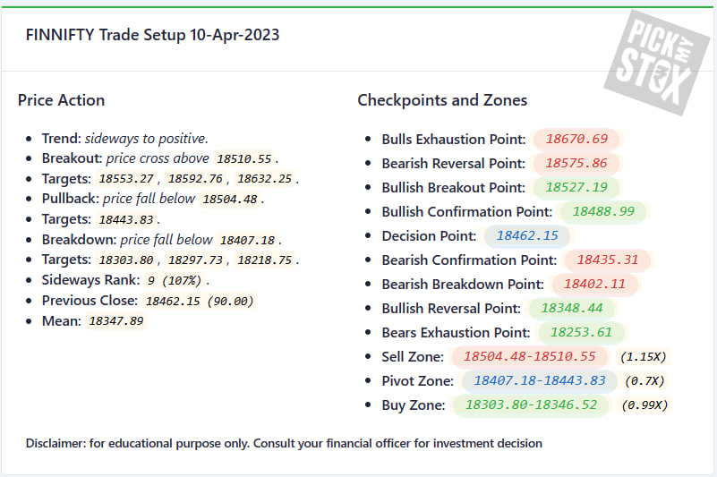This screenshot has height=477, width=717.
Task: Click the FINNIFTY Trade Setup 10-Apr-2023 heading
Action: [152, 35]
